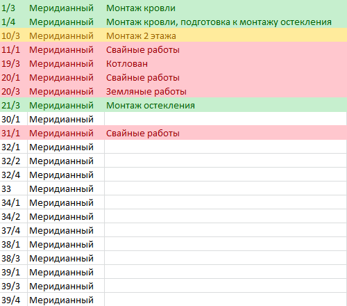The width and height of the screenshot is (347, 306).
Task: Click 'Свайные работы' in row 11/1
Action: 226,49
